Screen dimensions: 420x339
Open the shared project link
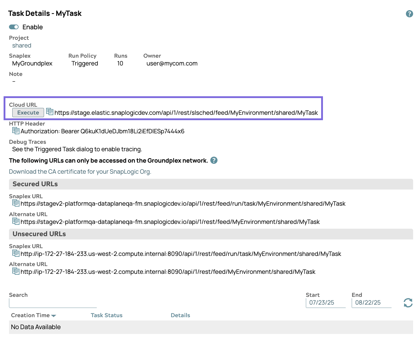(x=21, y=45)
